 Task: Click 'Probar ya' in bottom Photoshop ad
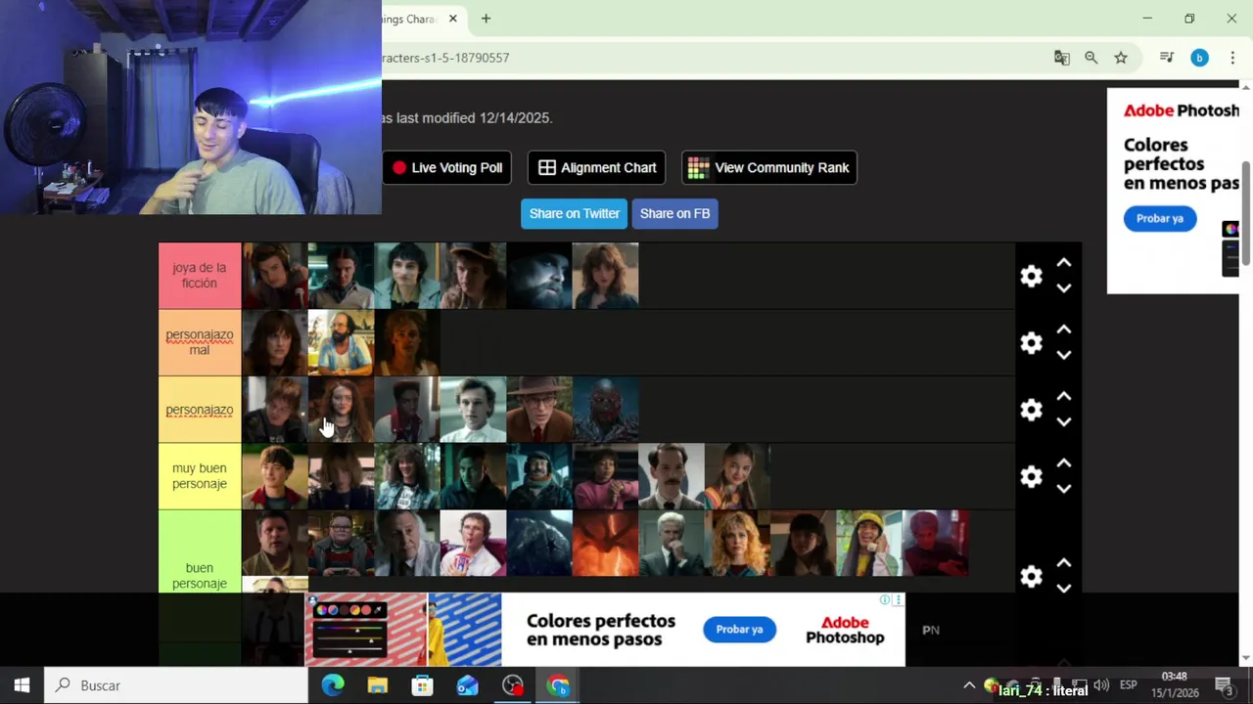click(x=739, y=629)
